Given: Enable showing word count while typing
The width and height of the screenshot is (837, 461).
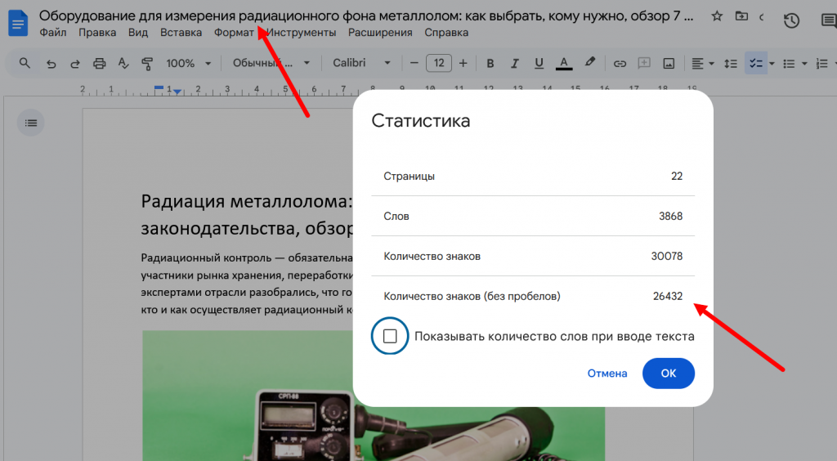Looking at the screenshot, I should coord(390,336).
